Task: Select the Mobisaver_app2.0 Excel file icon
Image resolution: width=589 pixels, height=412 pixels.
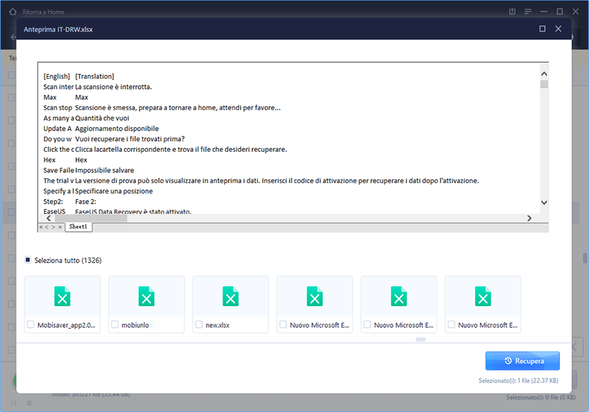Action: point(62,297)
